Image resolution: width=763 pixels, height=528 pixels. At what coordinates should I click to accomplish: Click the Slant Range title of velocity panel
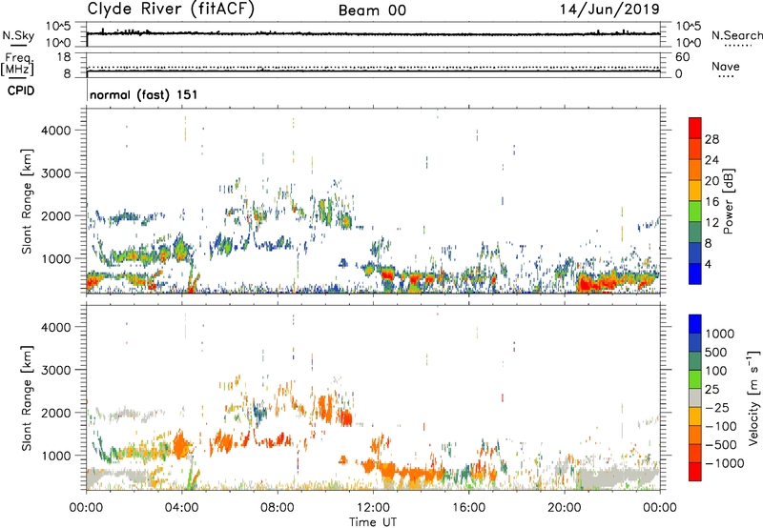(x=27, y=397)
